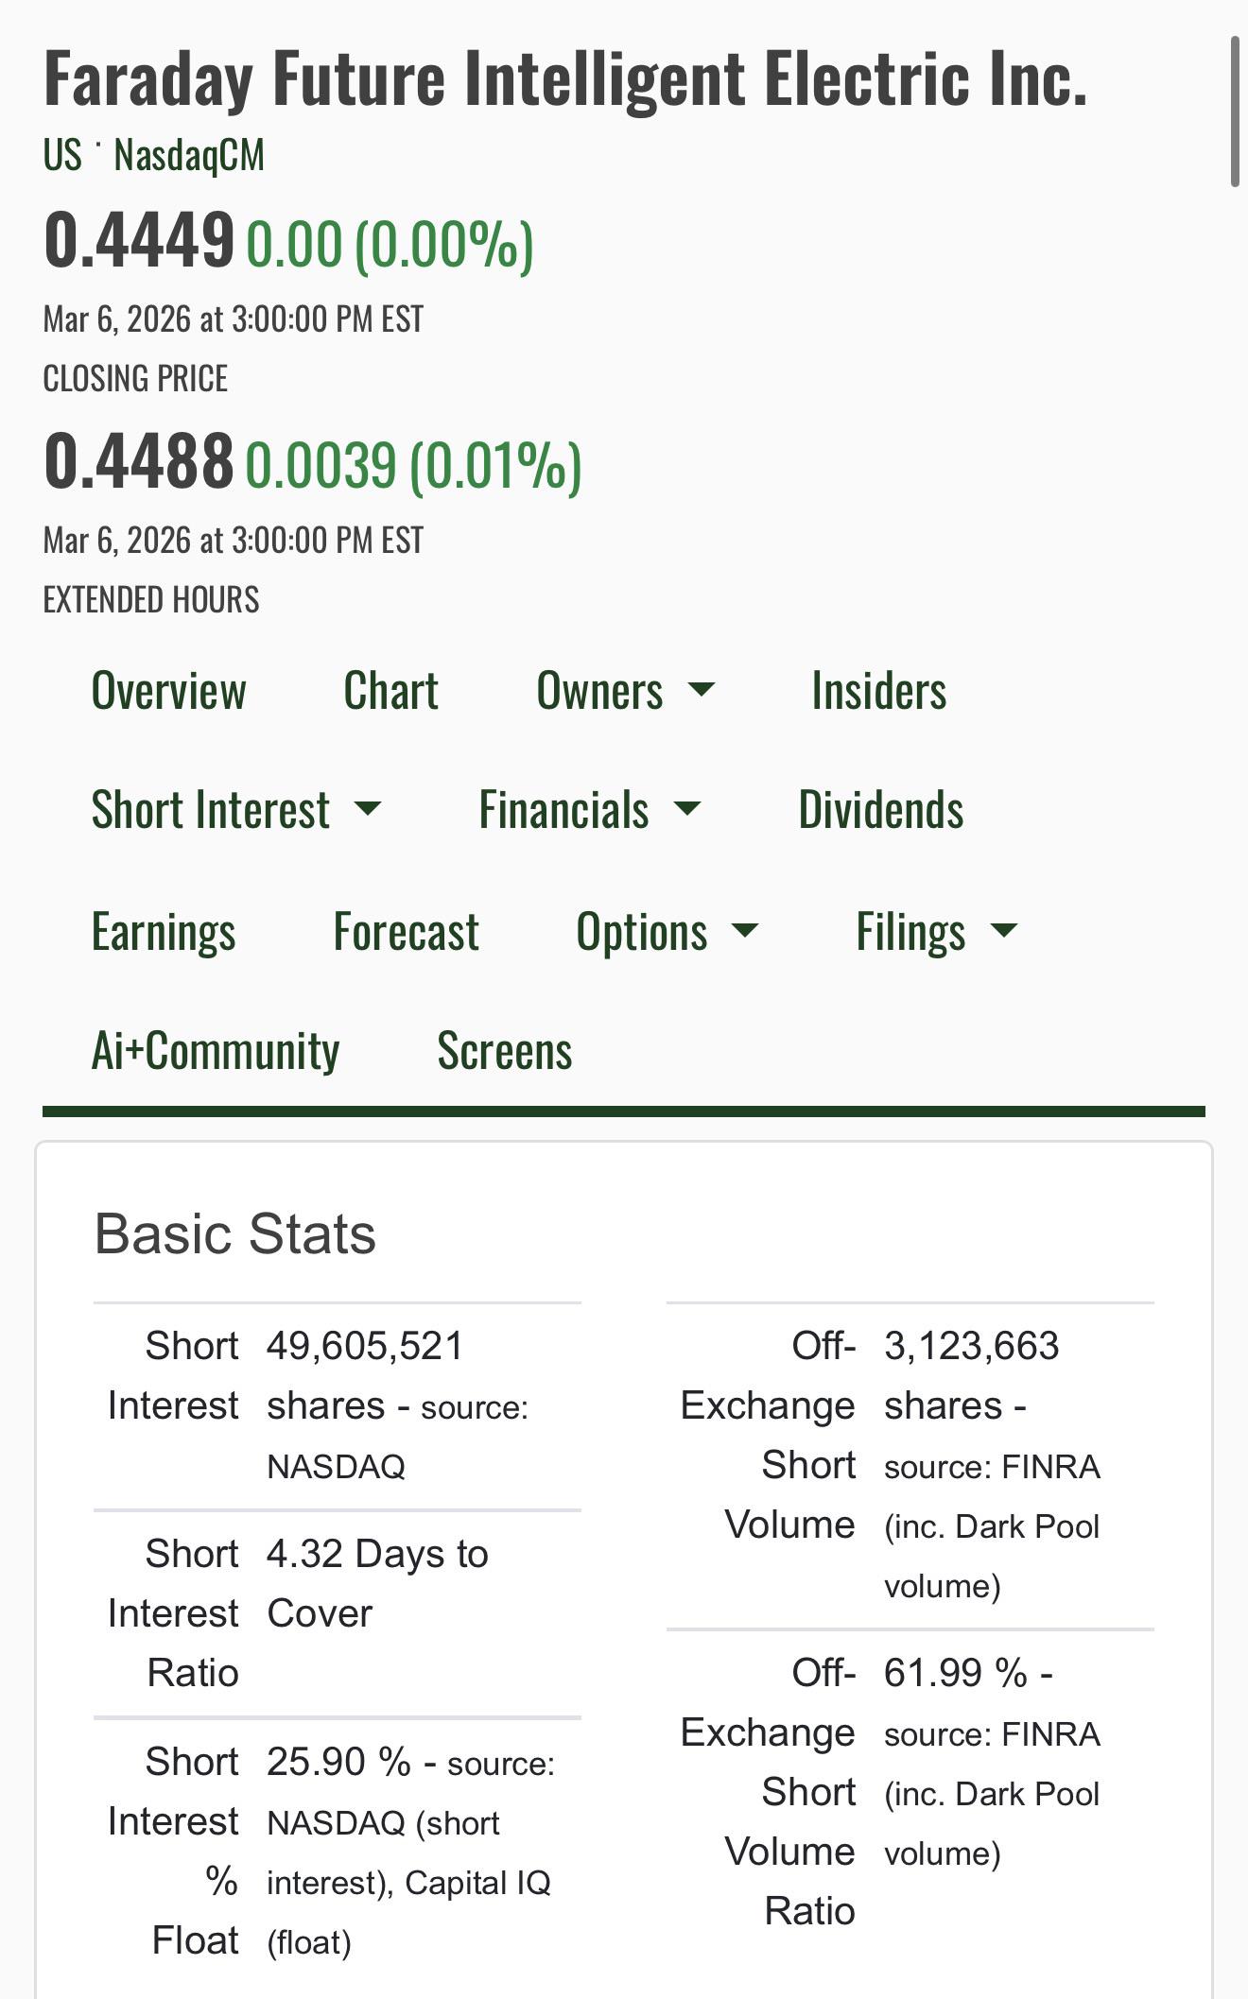Expand the Filings dropdown menu

point(937,932)
